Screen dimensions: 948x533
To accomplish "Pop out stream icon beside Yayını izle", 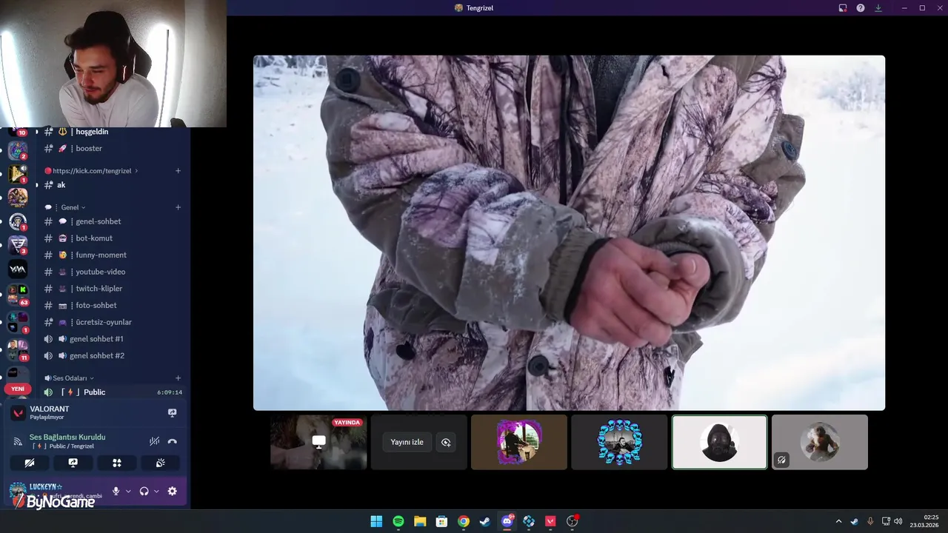I will (446, 442).
